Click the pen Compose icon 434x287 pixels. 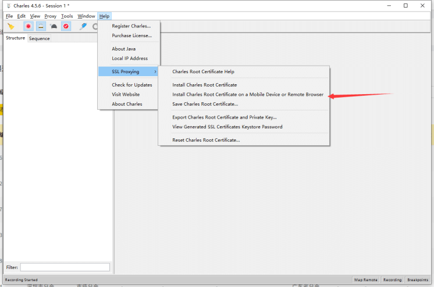point(83,26)
